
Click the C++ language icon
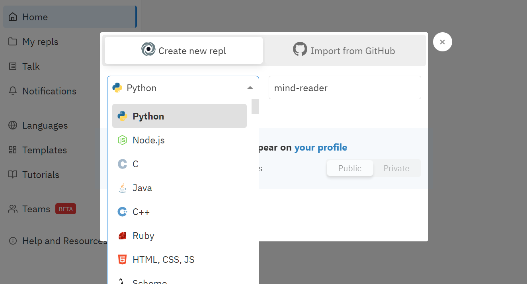(x=123, y=212)
